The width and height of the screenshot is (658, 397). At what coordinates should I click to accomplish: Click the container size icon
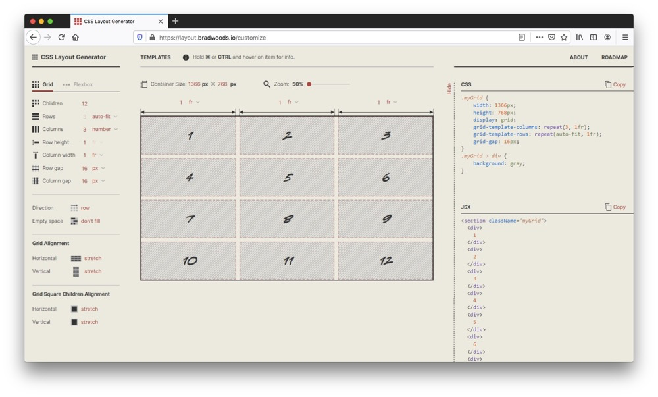pos(144,84)
